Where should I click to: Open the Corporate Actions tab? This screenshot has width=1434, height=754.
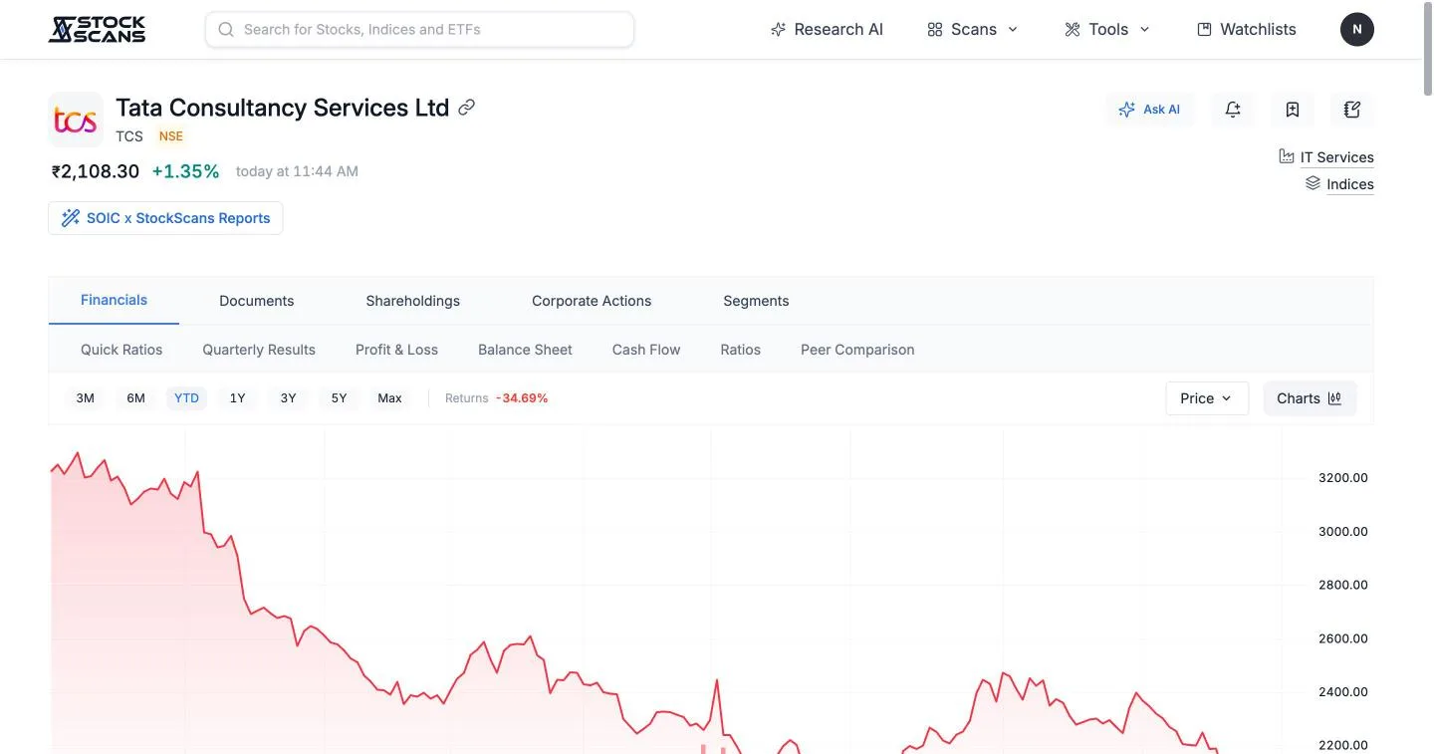tap(592, 301)
